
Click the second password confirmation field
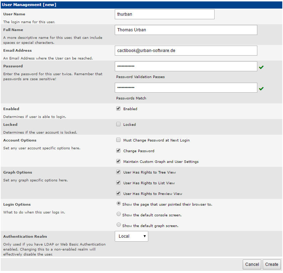(186, 88)
